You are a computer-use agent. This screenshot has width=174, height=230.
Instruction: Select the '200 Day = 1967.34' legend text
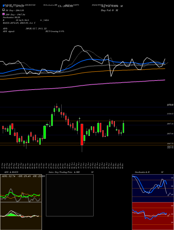point(15,15)
